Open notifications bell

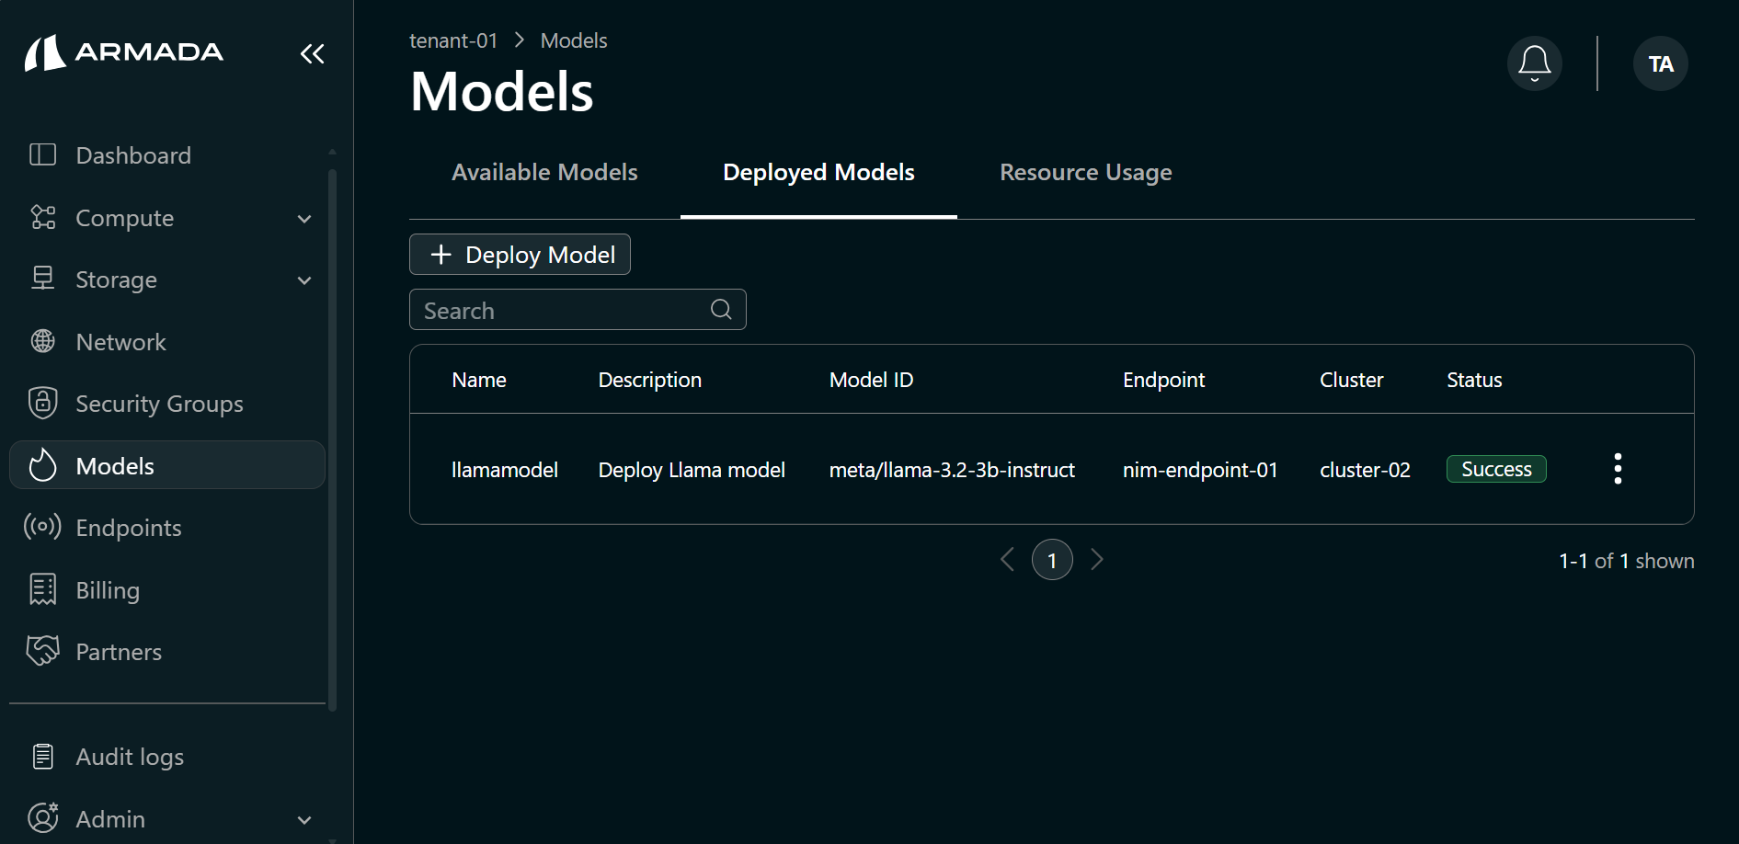pos(1534,63)
